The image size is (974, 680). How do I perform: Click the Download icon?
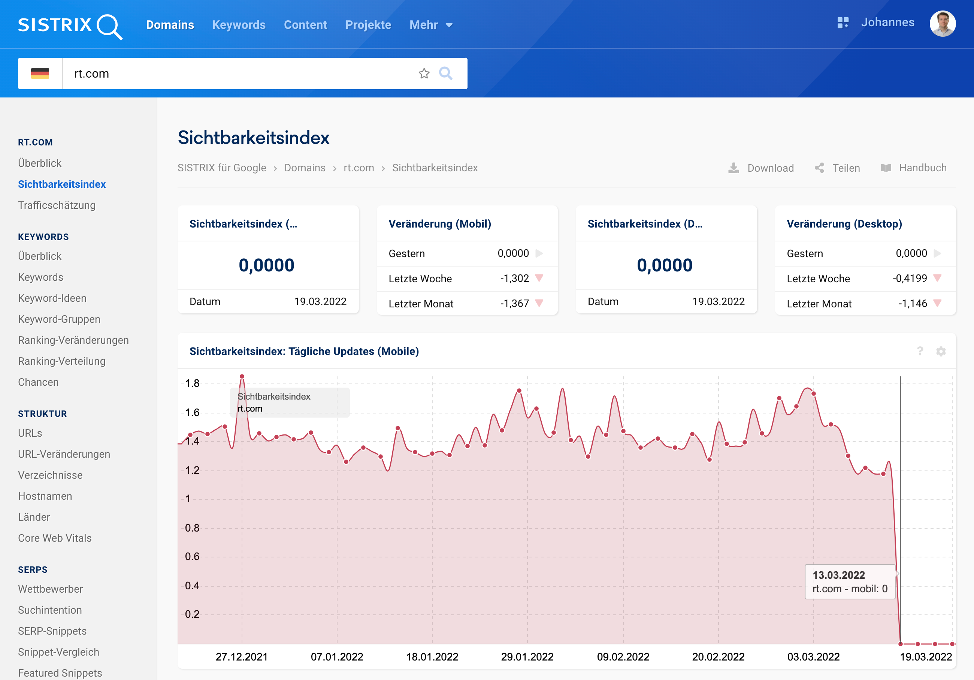point(733,168)
